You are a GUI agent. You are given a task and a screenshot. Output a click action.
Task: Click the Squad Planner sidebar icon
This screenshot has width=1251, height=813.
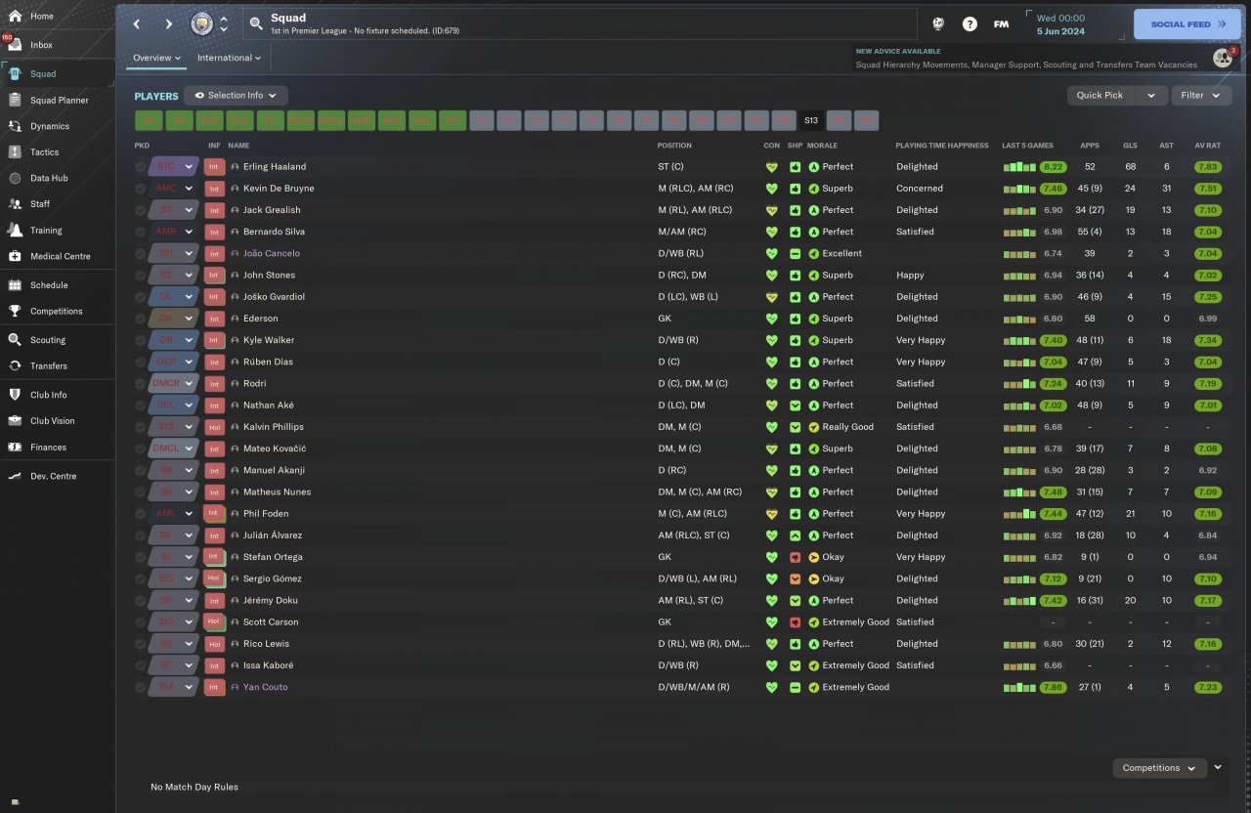click(x=15, y=100)
